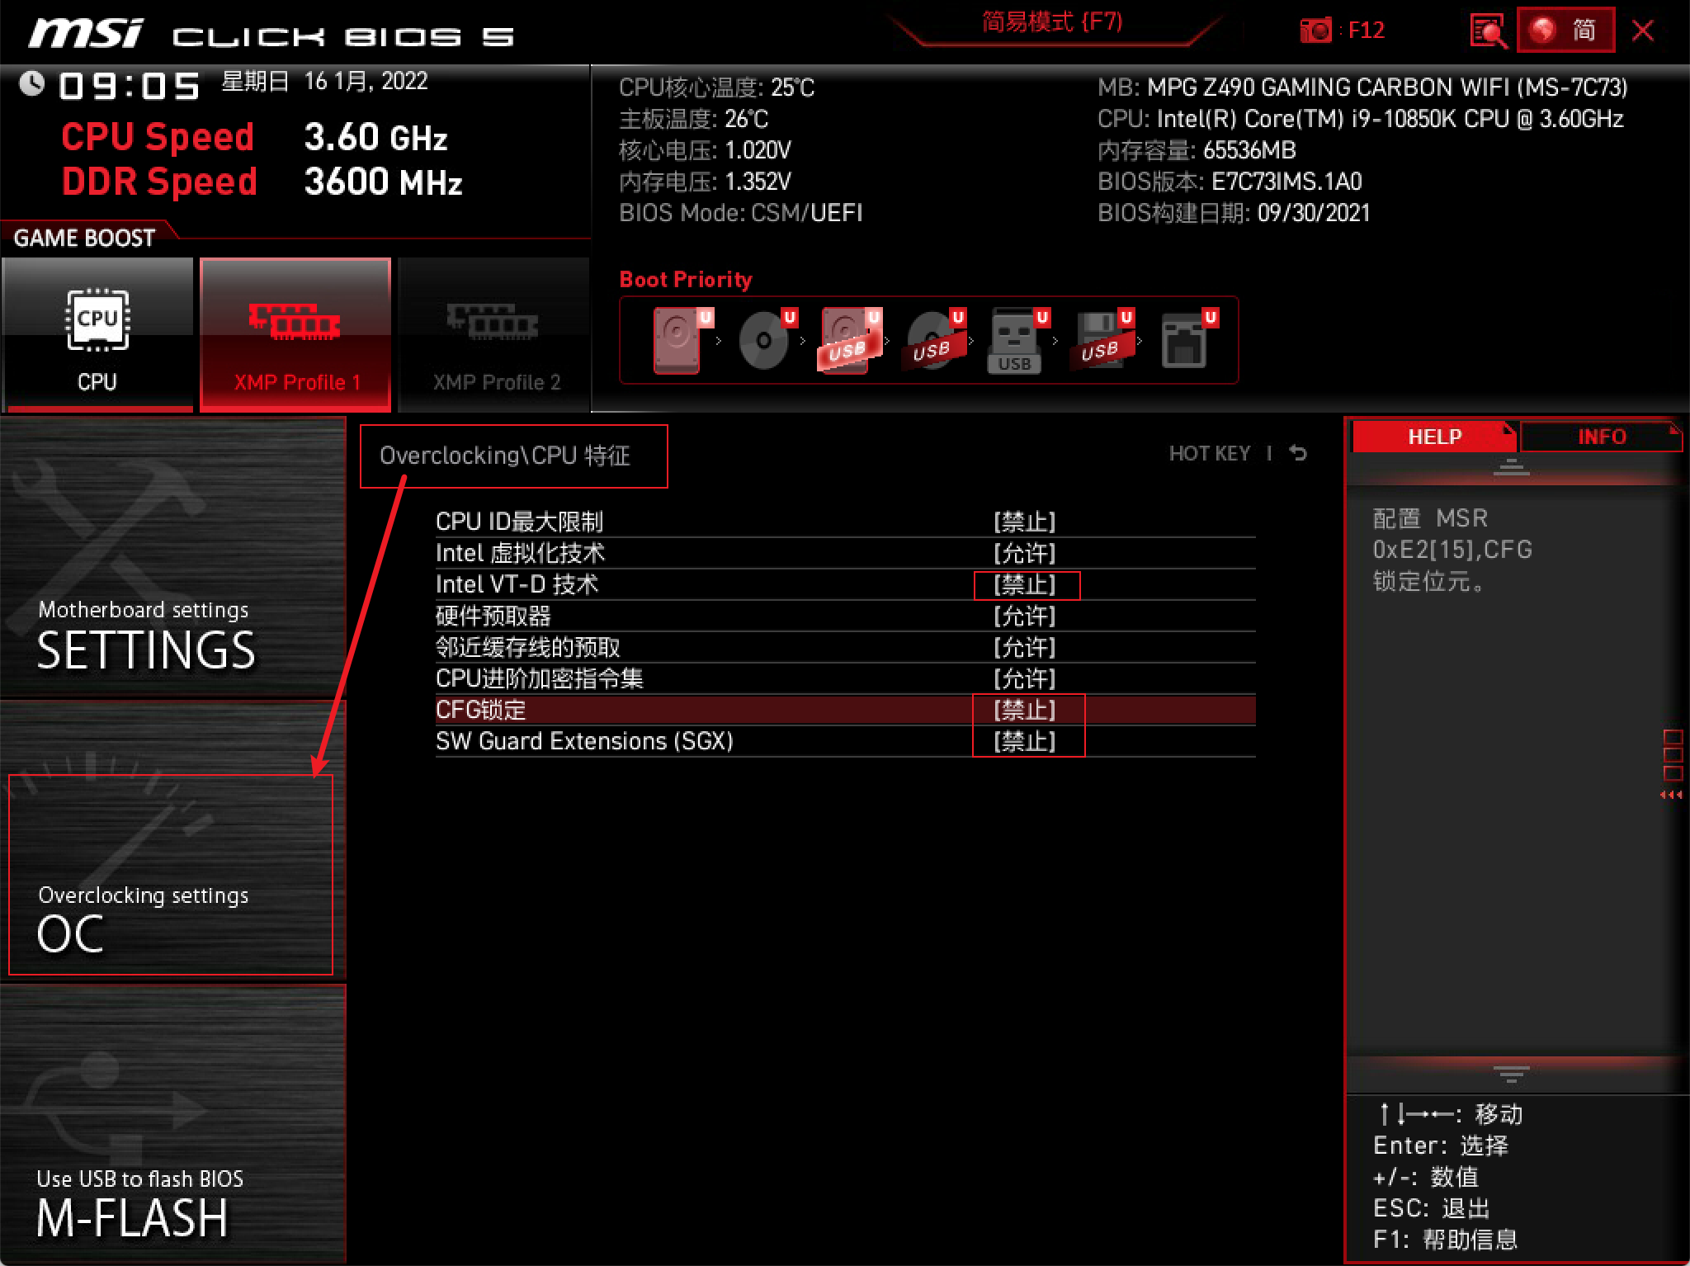Click the back arrow next to HOT KEY
Image resolution: width=1690 pixels, height=1266 pixels.
(x=1298, y=453)
